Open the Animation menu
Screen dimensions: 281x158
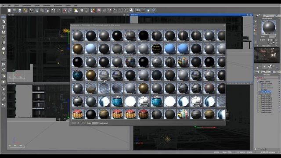(x=47, y=6)
